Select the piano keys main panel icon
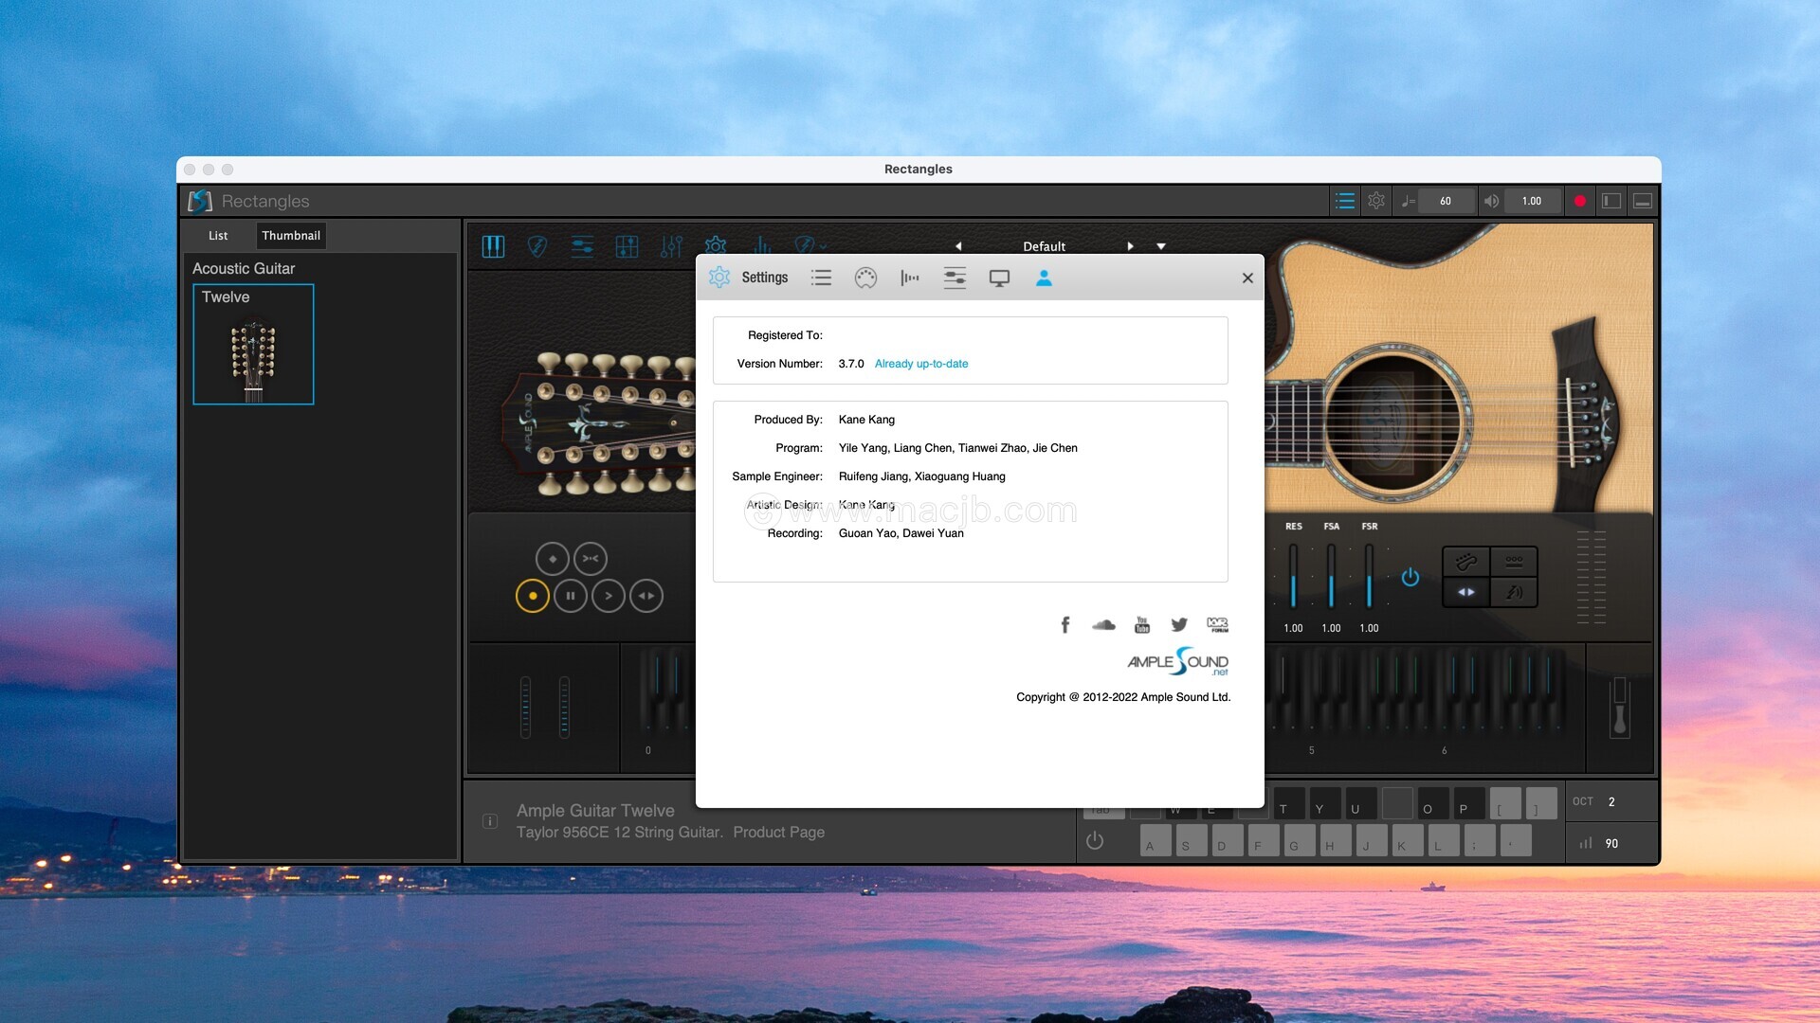This screenshot has height=1023, width=1820. (x=493, y=247)
